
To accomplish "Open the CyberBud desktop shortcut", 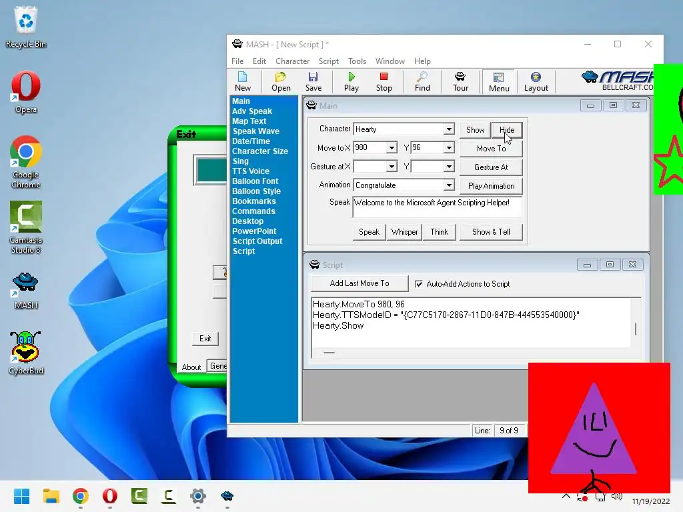I will (x=26, y=353).
